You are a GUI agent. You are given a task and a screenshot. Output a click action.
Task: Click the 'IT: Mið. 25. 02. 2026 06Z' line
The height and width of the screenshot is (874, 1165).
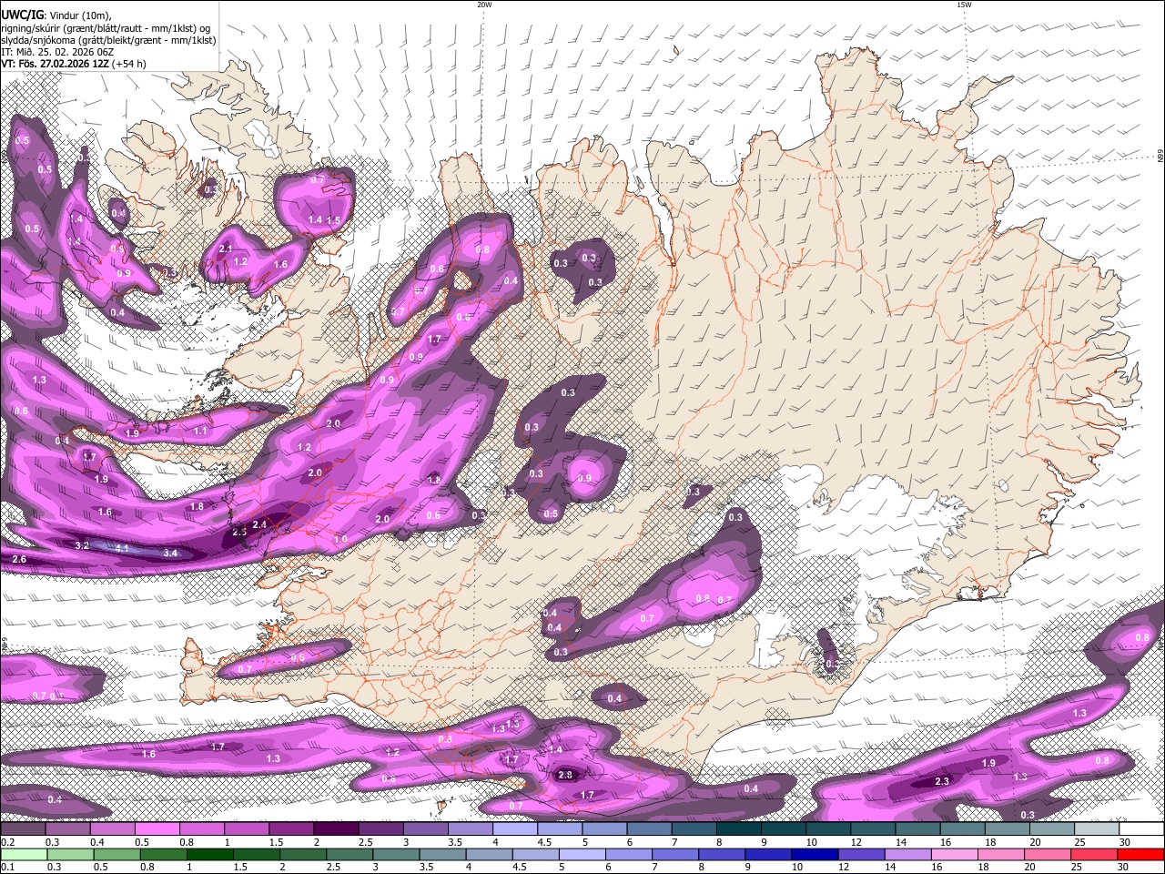click(x=57, y=53)
